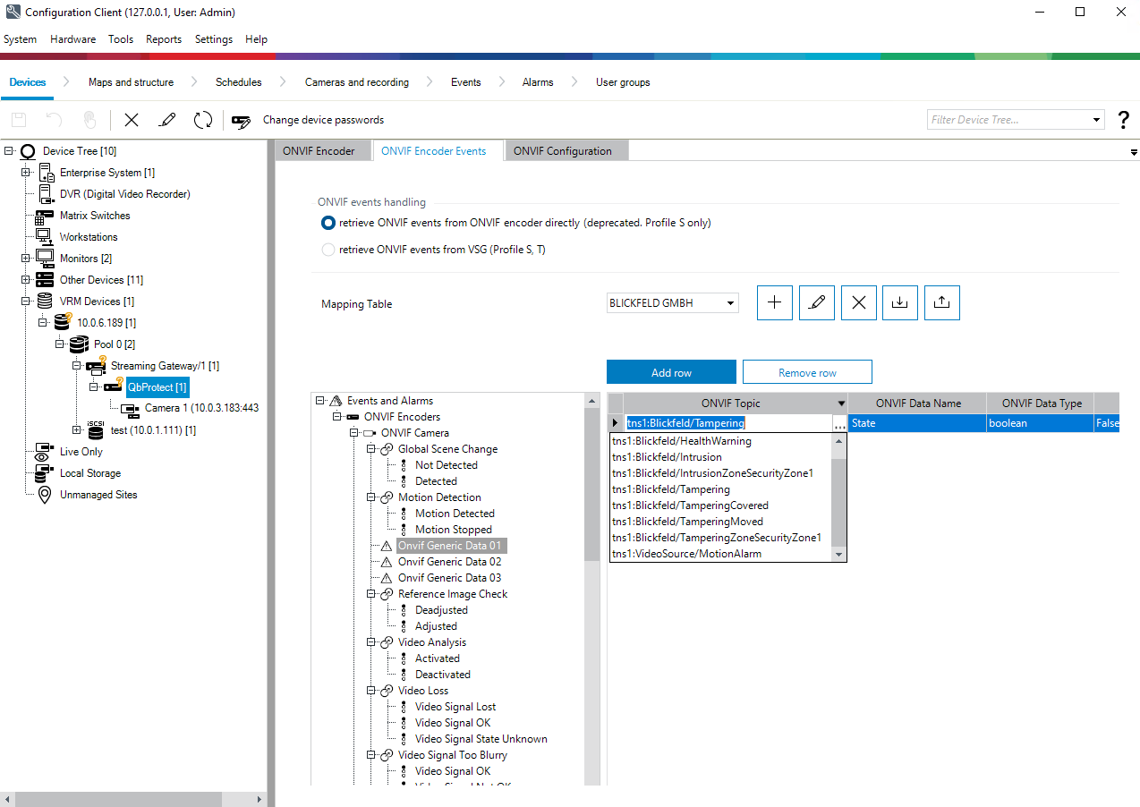1140x807 pixels.
Task: Click the delete X icon in toolbar
Action: (x=132, y=120)
